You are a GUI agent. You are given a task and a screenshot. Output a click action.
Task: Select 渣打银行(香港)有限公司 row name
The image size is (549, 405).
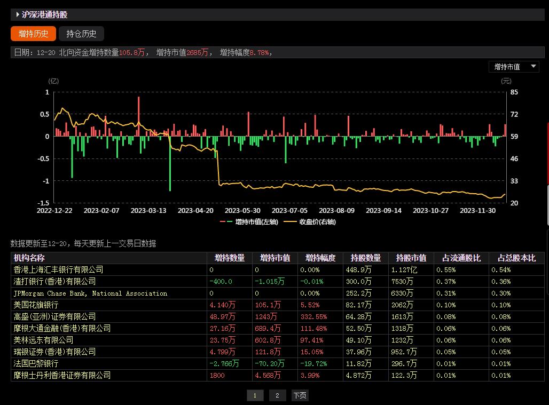click(x=54, y=282)
